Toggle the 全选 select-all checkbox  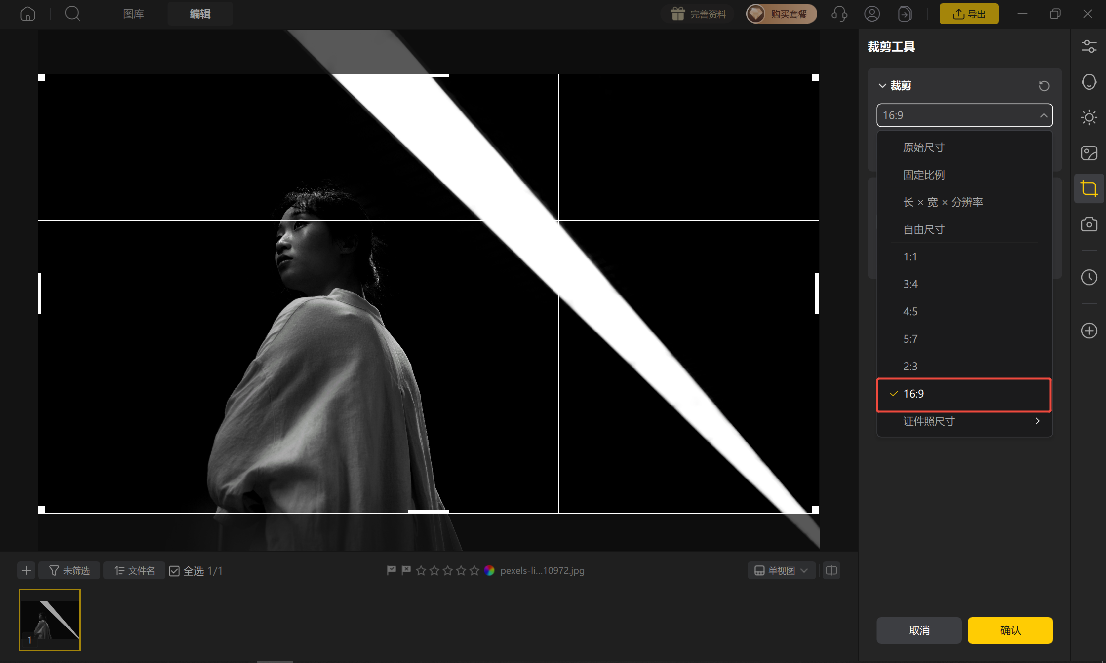174,571
